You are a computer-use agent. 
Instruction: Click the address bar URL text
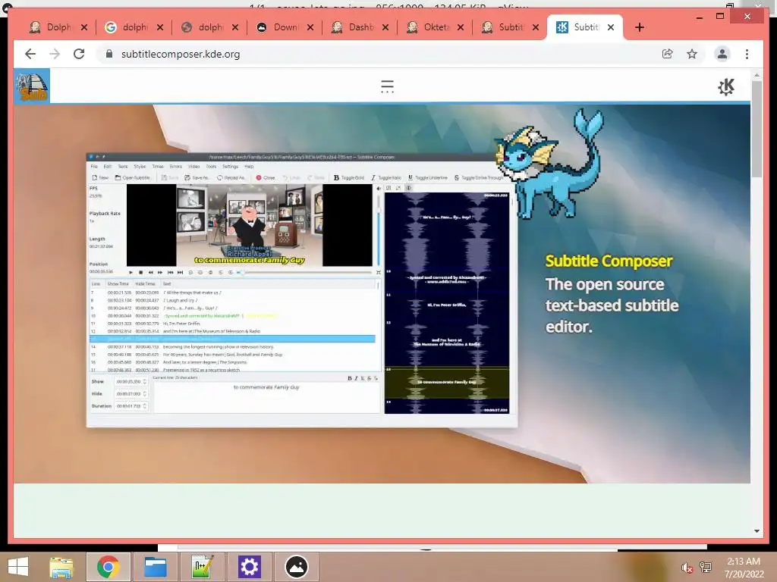181,54
